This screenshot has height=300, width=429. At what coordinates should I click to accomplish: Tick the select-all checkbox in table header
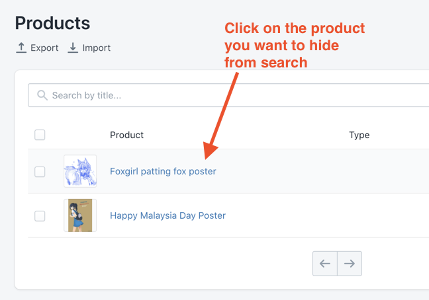point(40,135)
